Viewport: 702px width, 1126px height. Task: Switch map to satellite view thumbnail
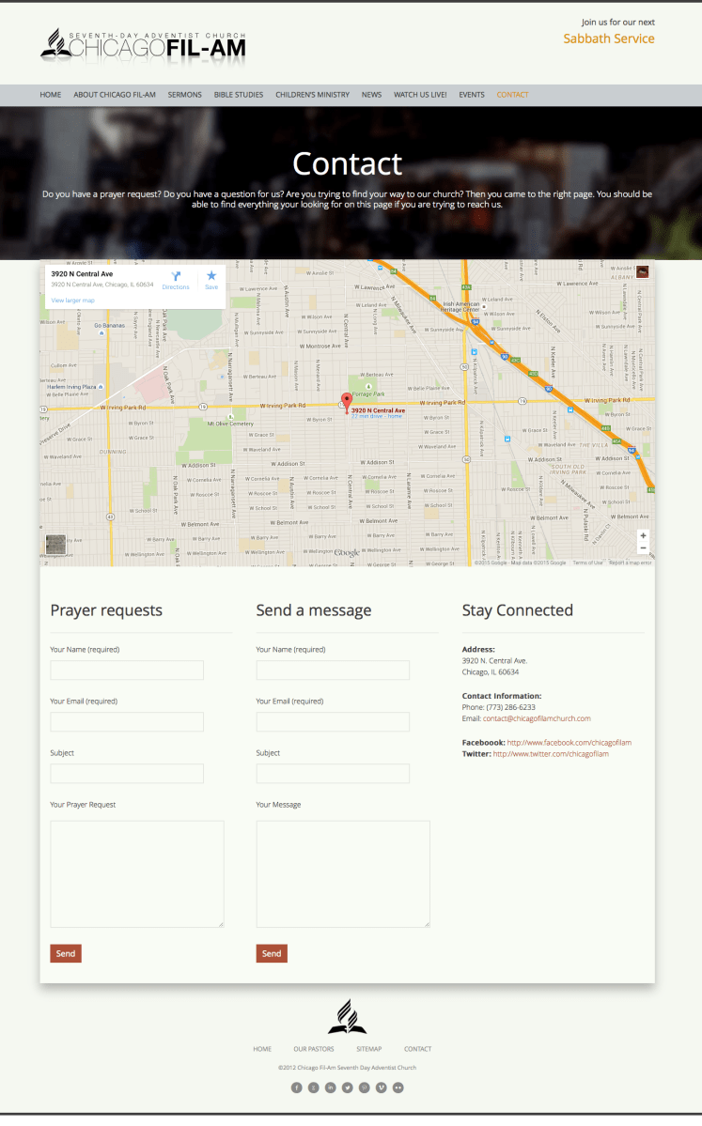pyautogui.click(x=55, y=546)
